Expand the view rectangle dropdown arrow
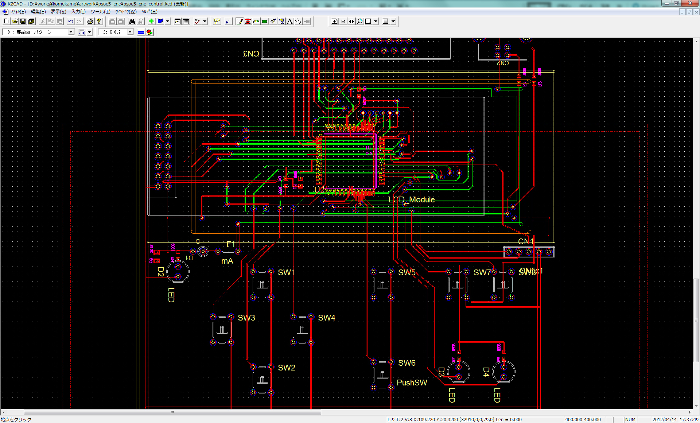700x423 pixels. pos(376,22)
